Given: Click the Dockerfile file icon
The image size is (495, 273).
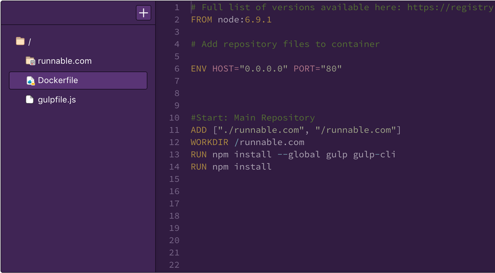Looking at the screenshot, I should click(x=30, y=80).
